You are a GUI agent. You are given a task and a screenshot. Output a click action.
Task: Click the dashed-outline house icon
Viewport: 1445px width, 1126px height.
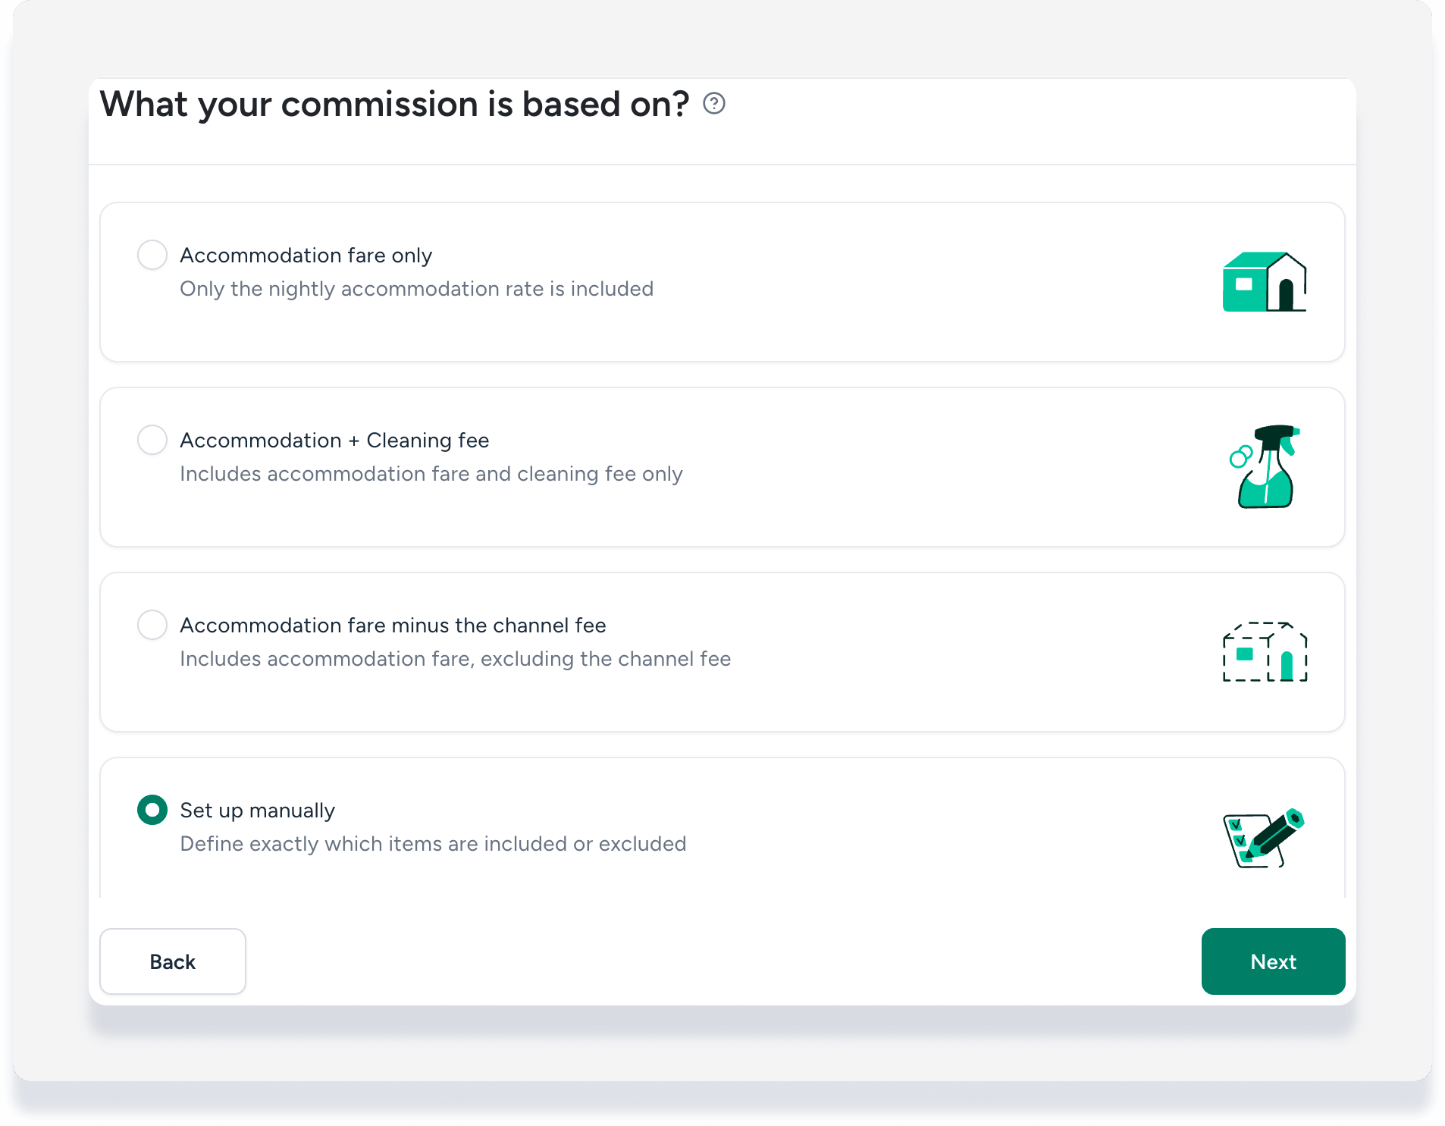(1265, 651)
